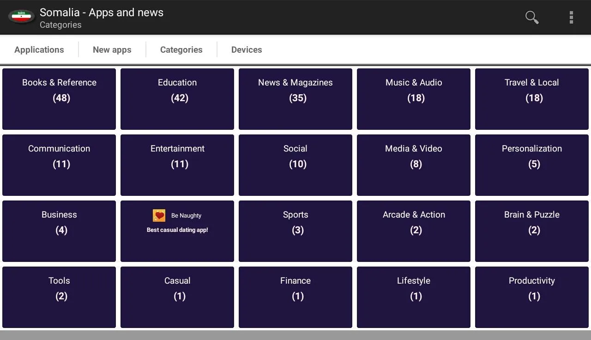The height and width of the screenshot is (340, 591).
Task: View the Entertainment category
Action: (x=177, y=165)
